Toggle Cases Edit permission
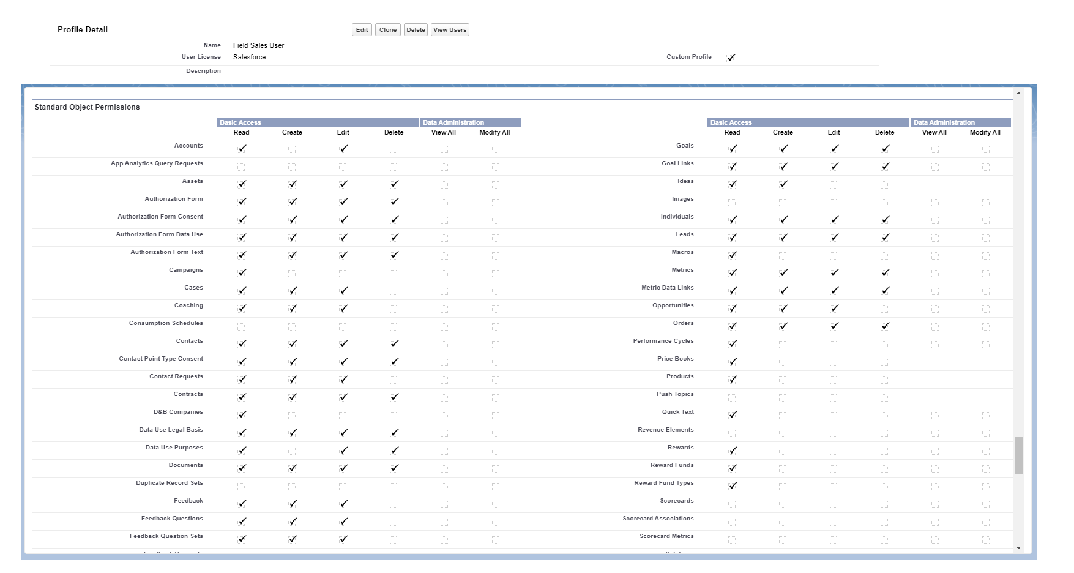1074x573 pixels. click(344, 291)
